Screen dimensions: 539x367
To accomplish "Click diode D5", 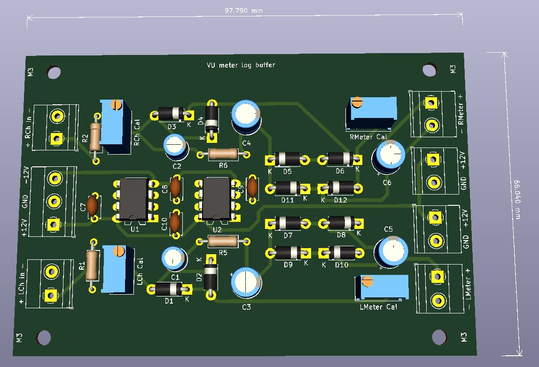I will coord(288,159).
